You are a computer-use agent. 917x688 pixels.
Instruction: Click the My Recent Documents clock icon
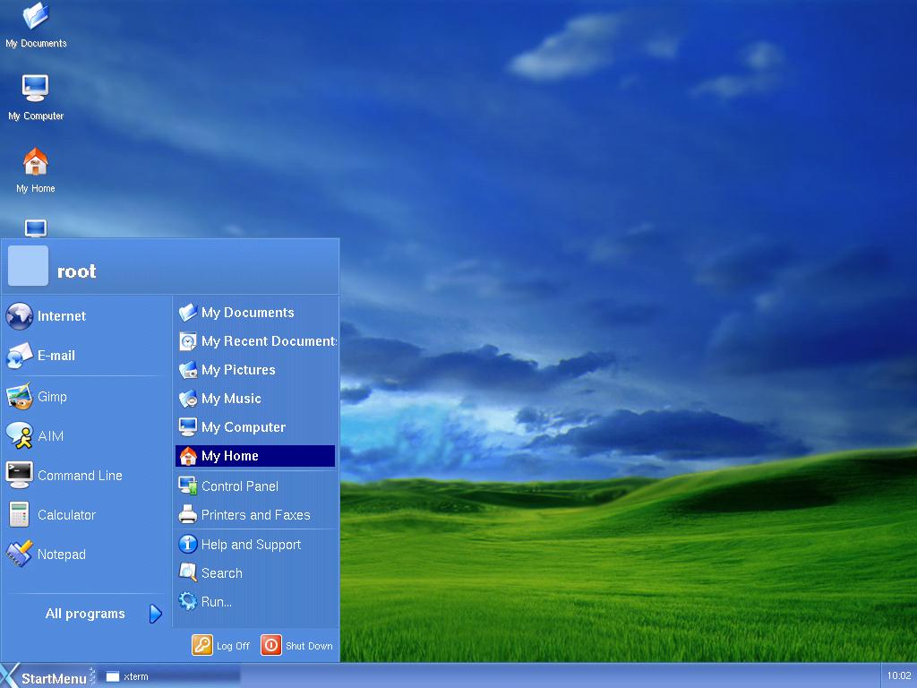(188, 341)
